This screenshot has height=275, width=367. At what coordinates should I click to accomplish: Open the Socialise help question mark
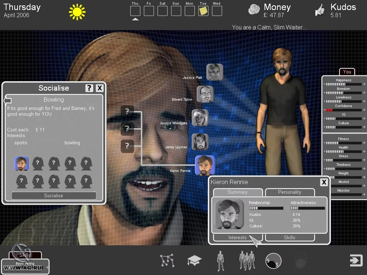[x=89, y=88]
